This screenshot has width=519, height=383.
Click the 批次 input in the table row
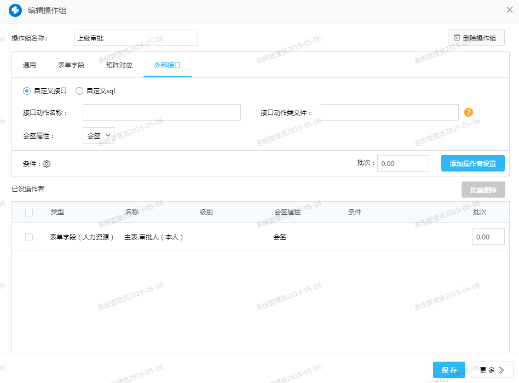[x=488, y=237]
